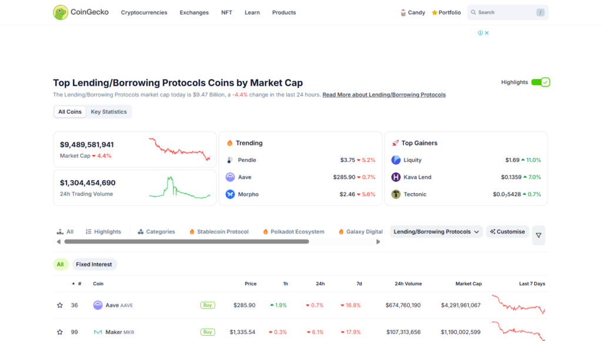This screenshot has width=602, height=341.
Task: Open Read More about Lending/Borrowing Protocols link
Action: pyautogui.click(x=384, y=94)
